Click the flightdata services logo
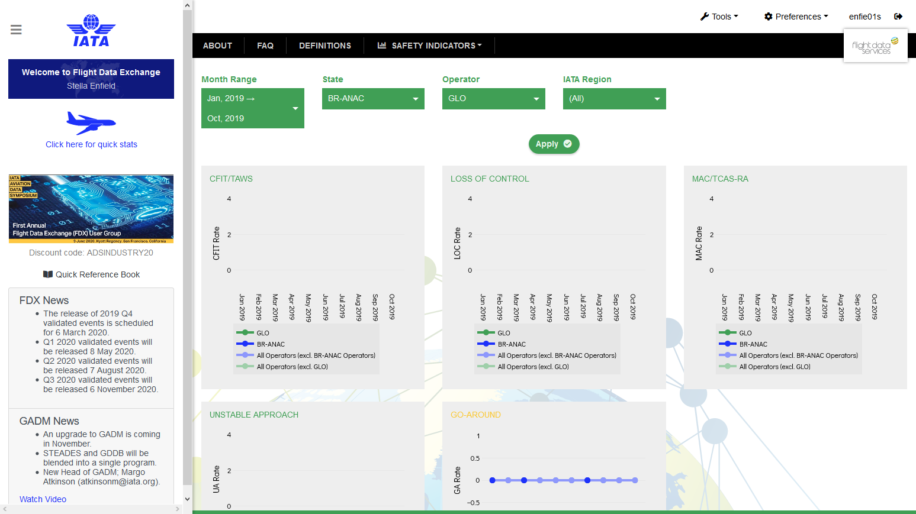Image resolution: width=916 pixels, height=514 pixels. click(876, 46)
